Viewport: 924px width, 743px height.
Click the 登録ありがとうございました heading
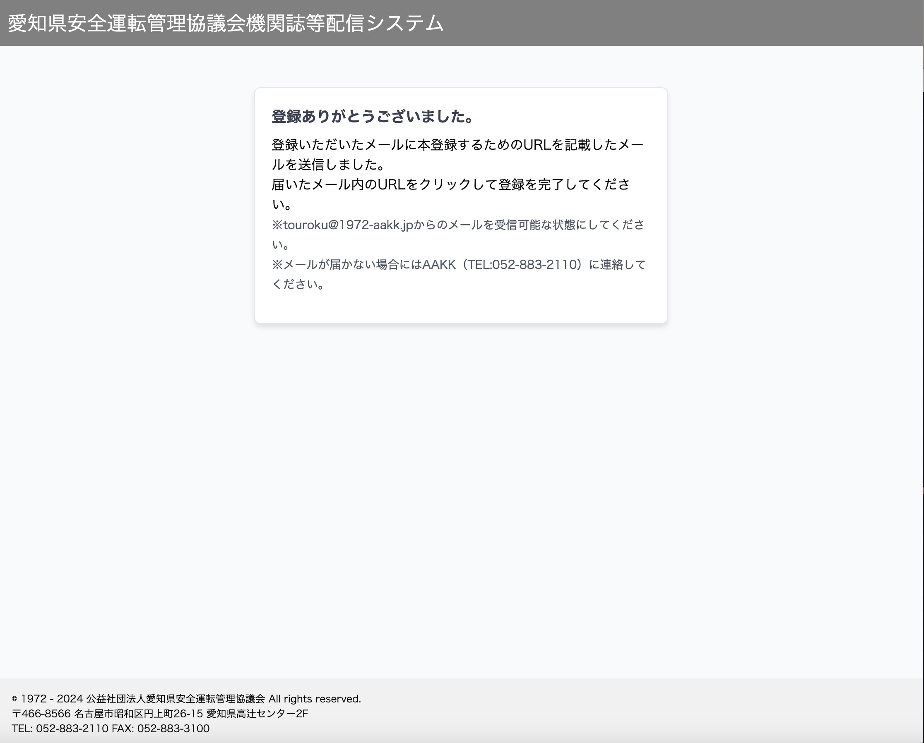[x=372, y=117]
